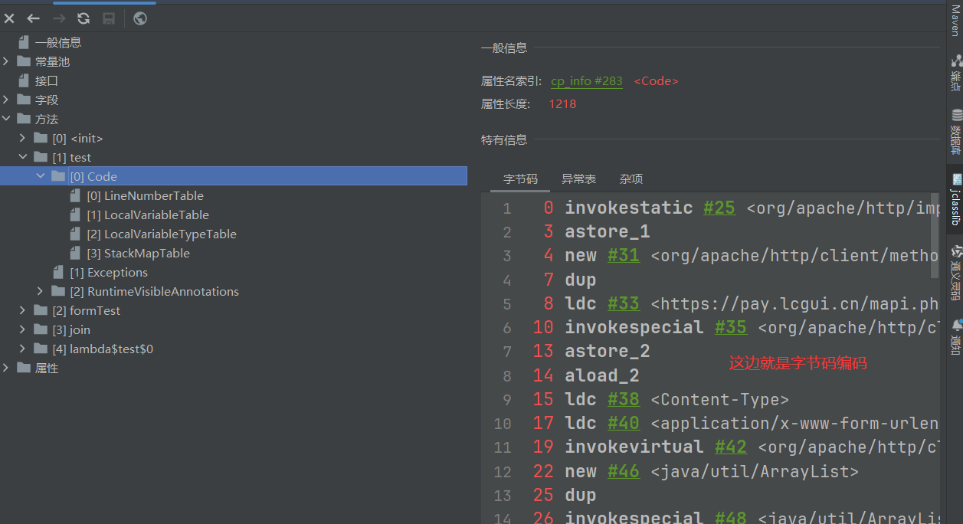The width and height of the screenshot is (963, 524).
Task: Select [3] StackMapTable in the tree
Action: pyautogui.click(x=138, y=253)
